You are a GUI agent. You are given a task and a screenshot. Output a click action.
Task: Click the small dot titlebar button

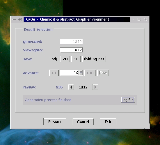click(134, 19)
